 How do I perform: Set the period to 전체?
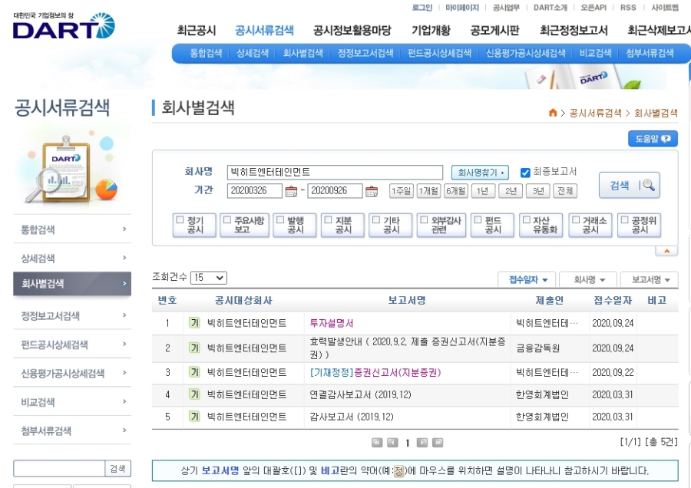[565, 191]
